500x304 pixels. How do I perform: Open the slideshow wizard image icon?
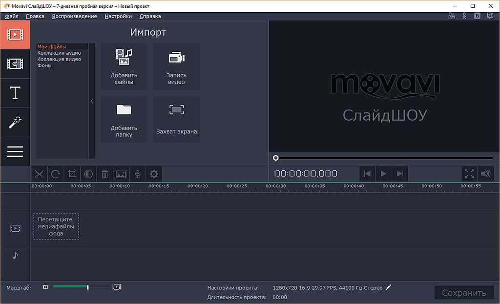click(x=121, y=174)
